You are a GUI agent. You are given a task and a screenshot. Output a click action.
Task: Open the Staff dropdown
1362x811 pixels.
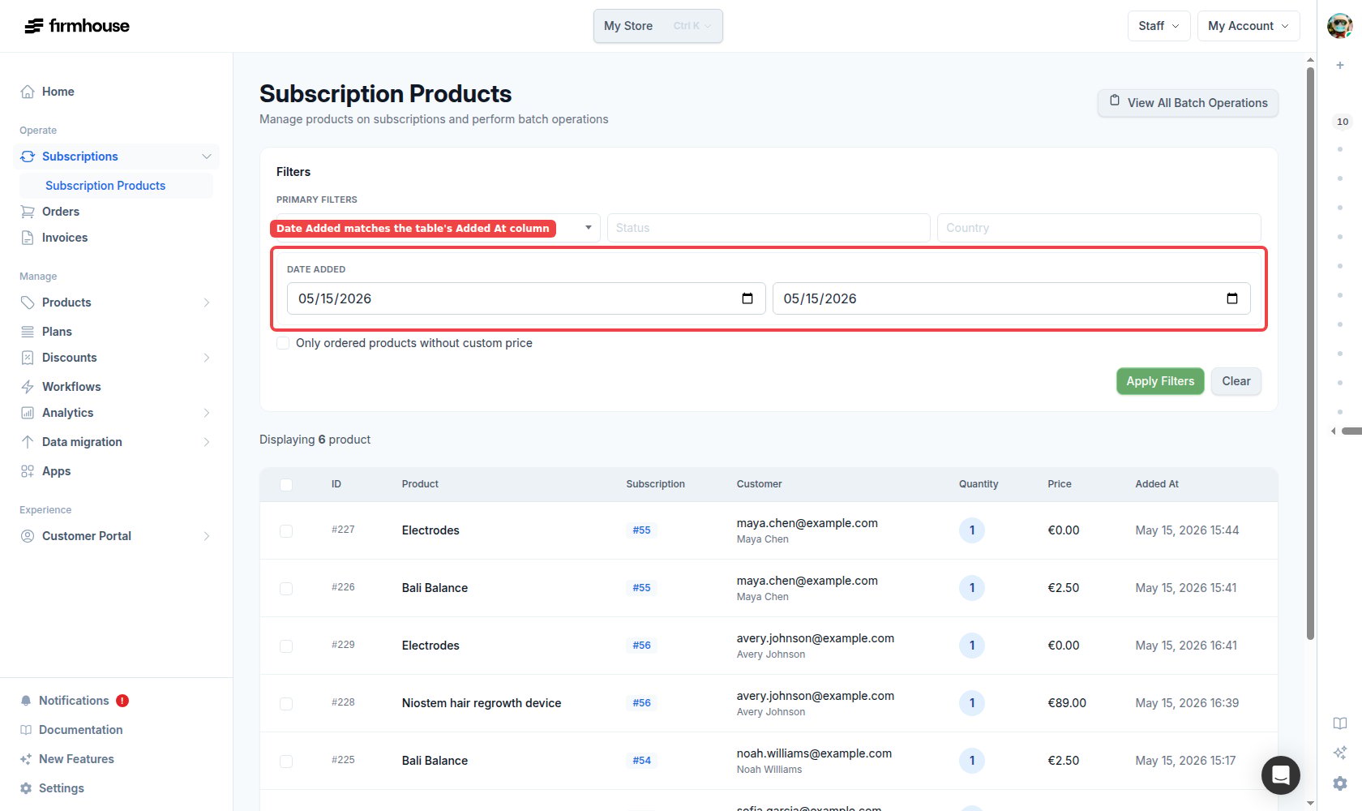pos(1159,26)
